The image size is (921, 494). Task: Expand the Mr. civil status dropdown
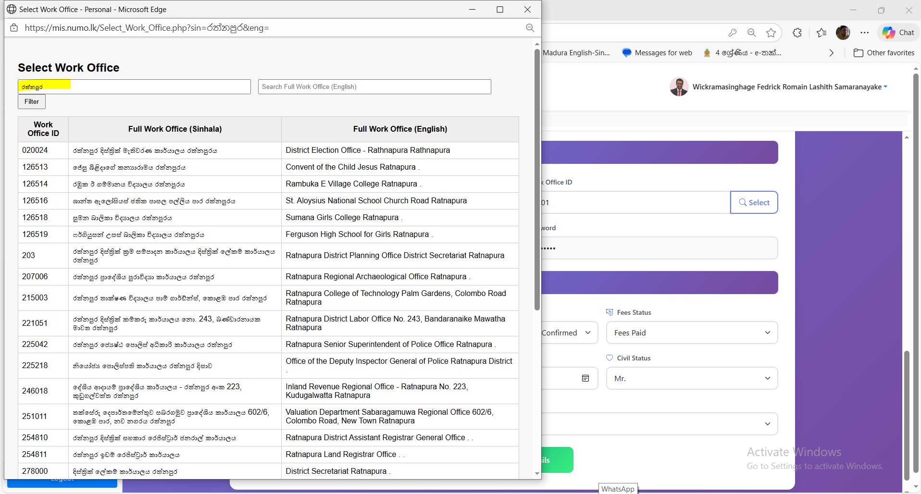691,378
